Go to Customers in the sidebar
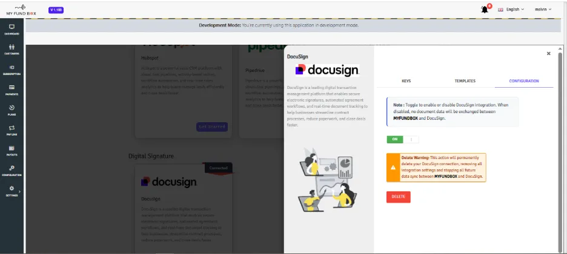This screenshot has height=254, width=567. 12,47
